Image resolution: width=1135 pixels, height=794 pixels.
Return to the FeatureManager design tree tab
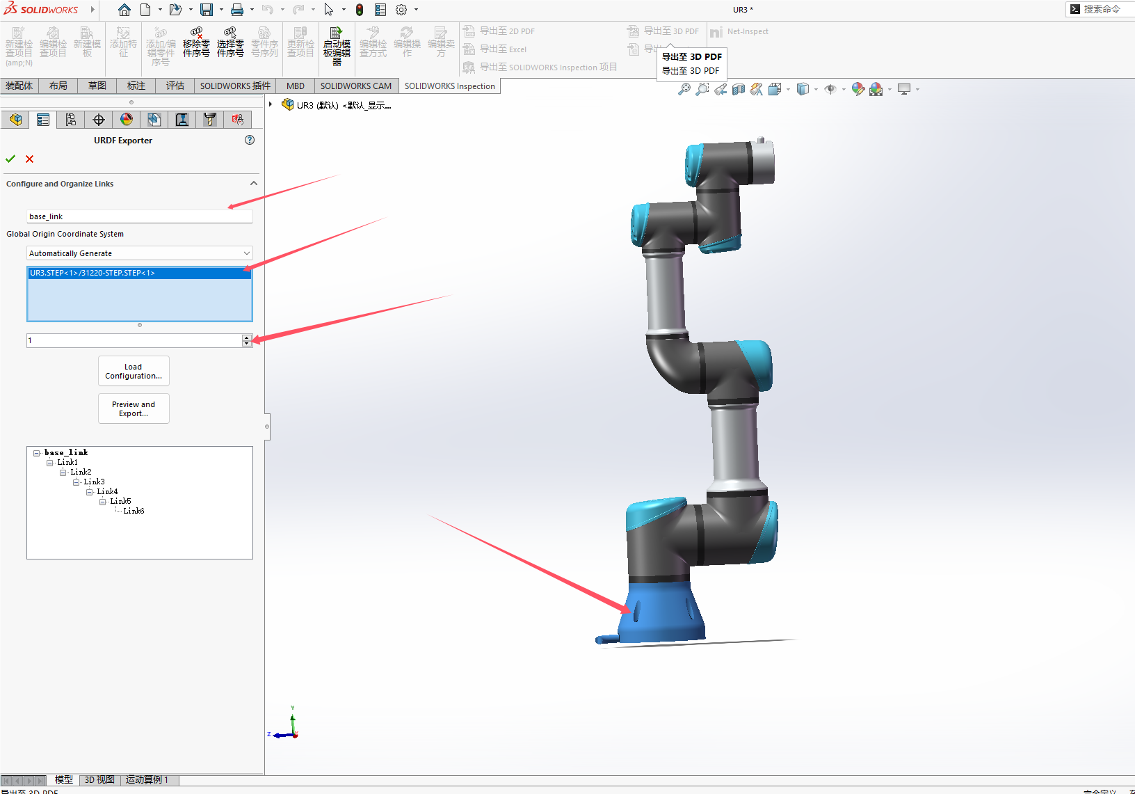coord(15,119)
